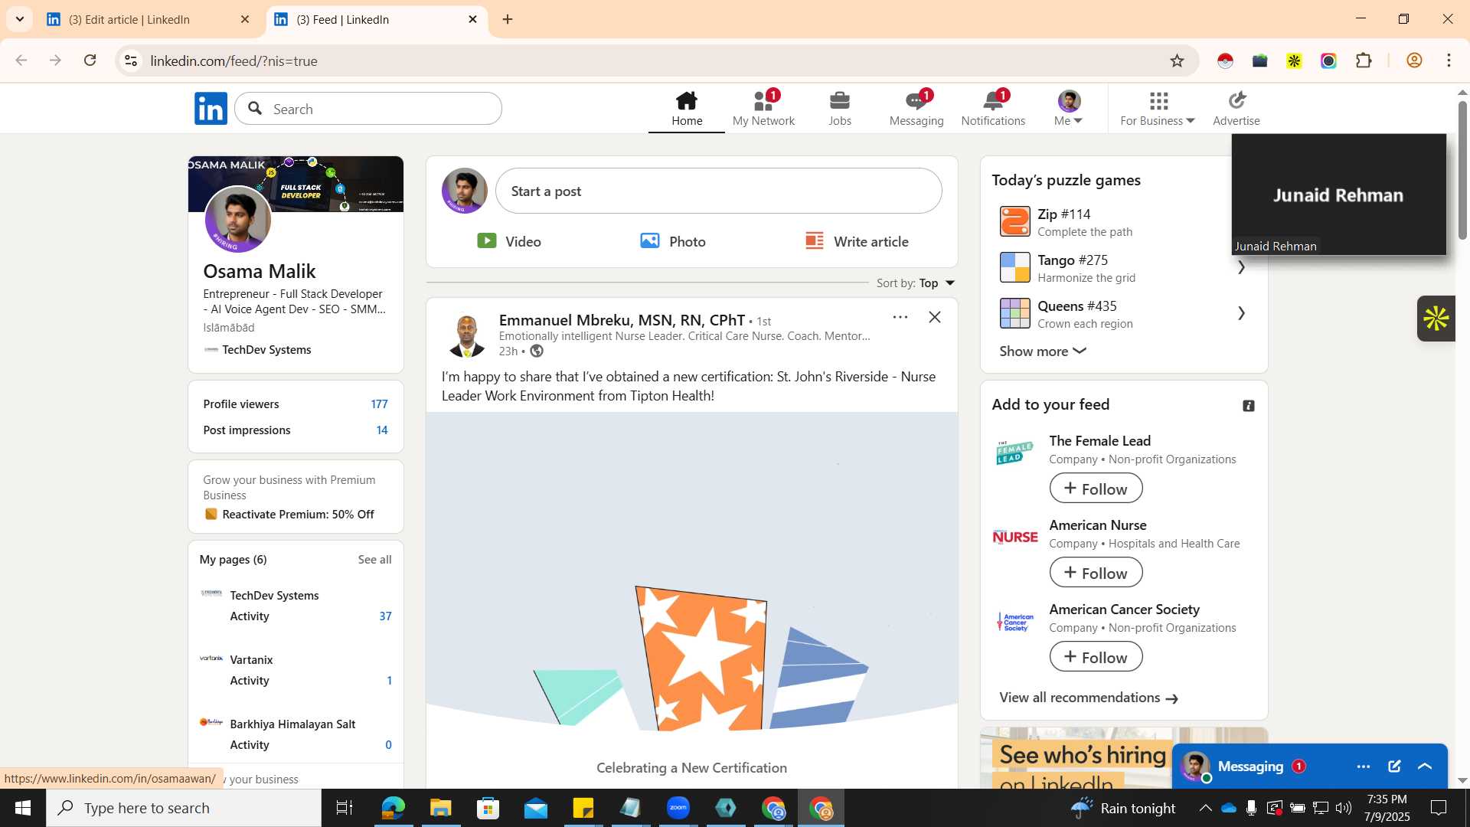
Task: Open the LinkedIn logo home link
Action: (x=211, y=108)
